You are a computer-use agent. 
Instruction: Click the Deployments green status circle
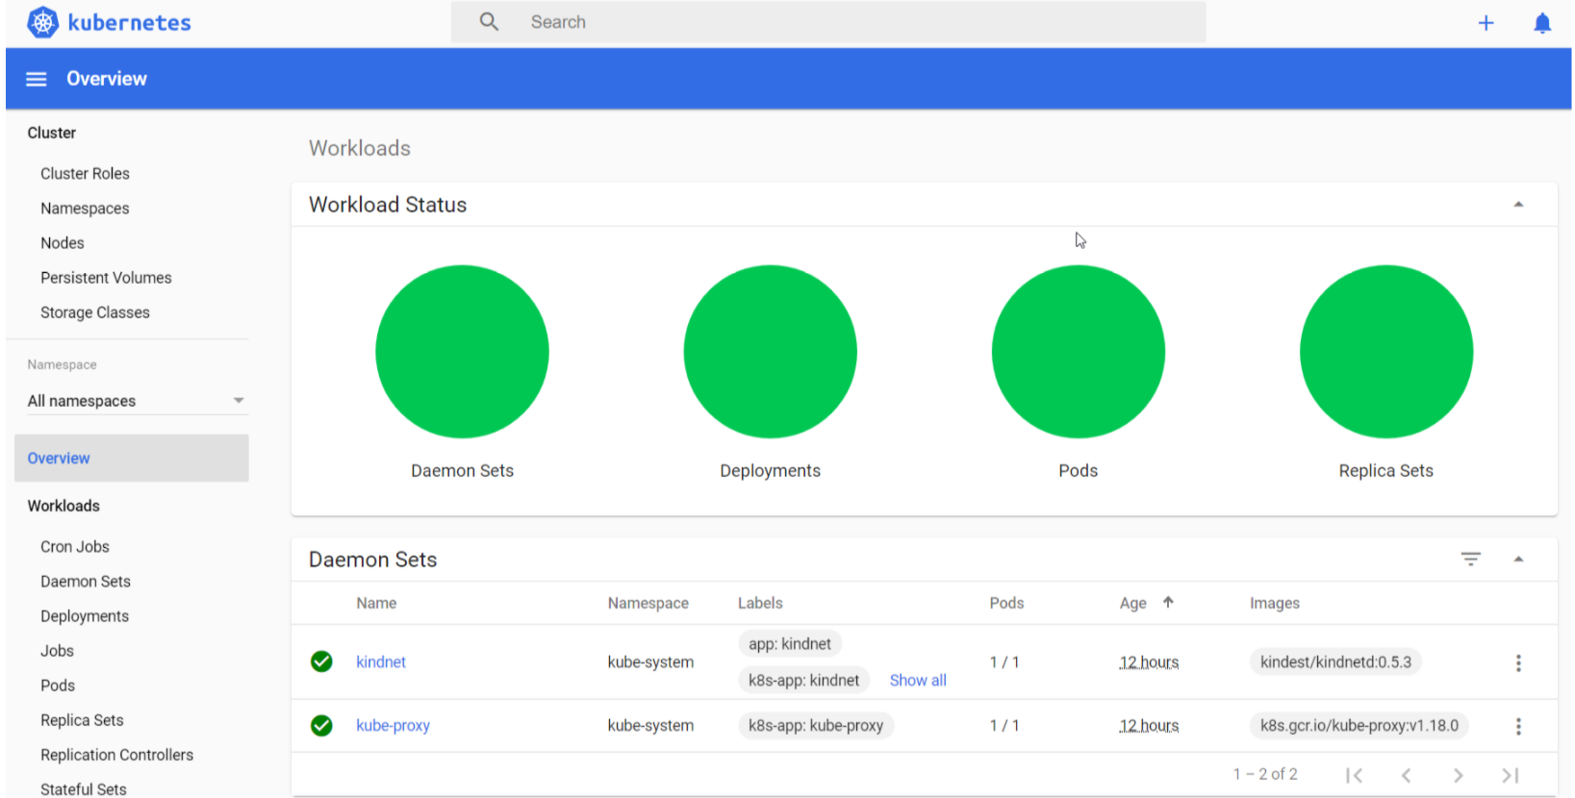[770, 351]
